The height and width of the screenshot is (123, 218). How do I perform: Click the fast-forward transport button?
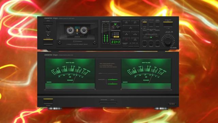(x=135, y=23)
